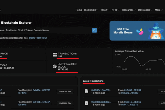Click the Transactions stat icon
Viewport: 165px width, 110px height.
tap(55, 55)
